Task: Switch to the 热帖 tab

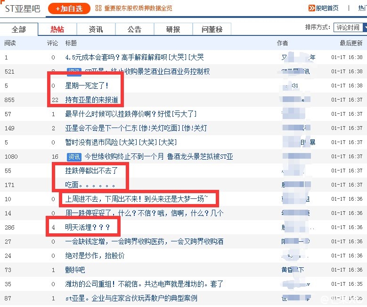Action: pyautogui.click(x=57, y=29)
